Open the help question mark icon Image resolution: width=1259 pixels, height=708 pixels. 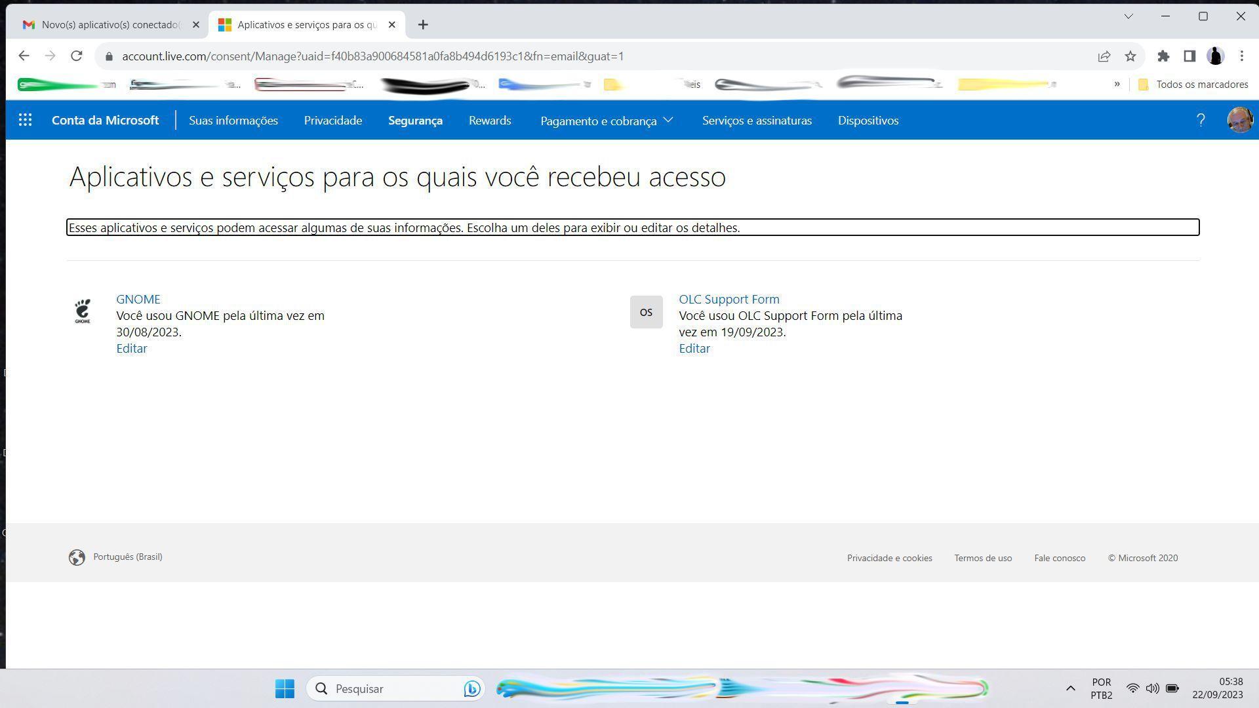click(1201, 120)
